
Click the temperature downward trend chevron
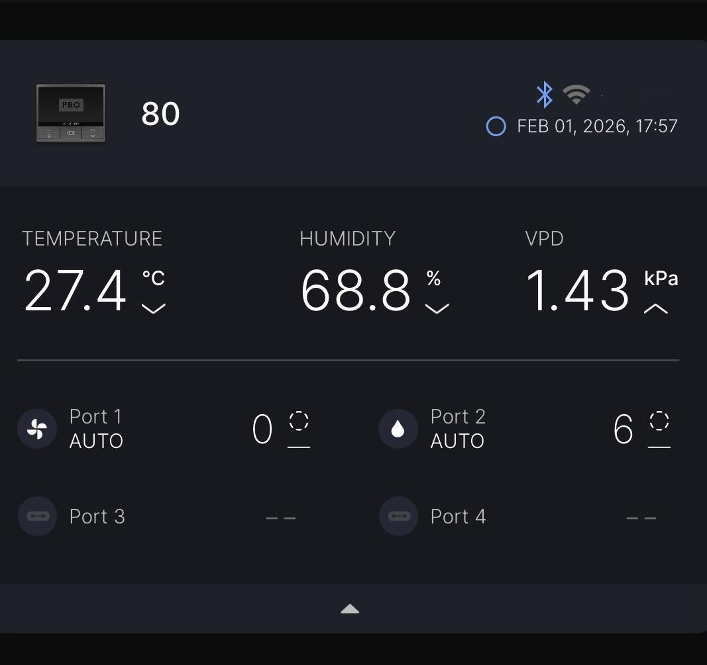click(x=154, y=308)
